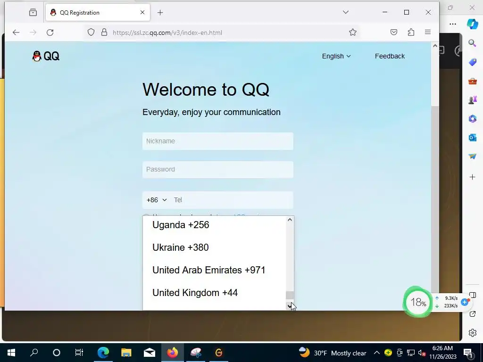
Task: Open notification center icon
Action: click(x=468, y=353)
